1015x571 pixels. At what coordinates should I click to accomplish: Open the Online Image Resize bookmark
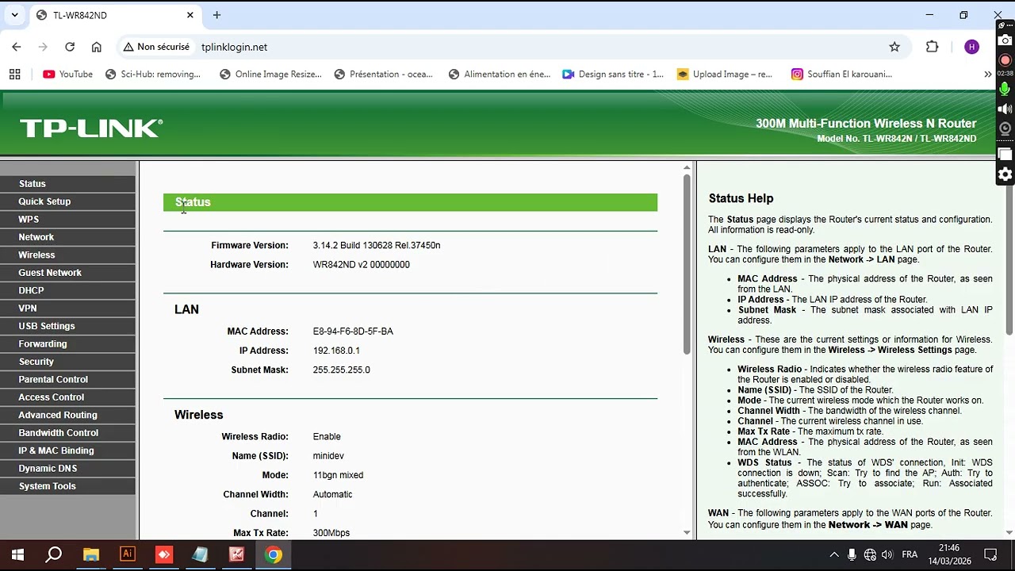click(270, 74)
